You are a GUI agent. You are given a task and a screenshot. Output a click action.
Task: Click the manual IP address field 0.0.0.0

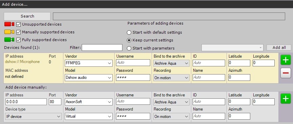[x=26, y=102]
